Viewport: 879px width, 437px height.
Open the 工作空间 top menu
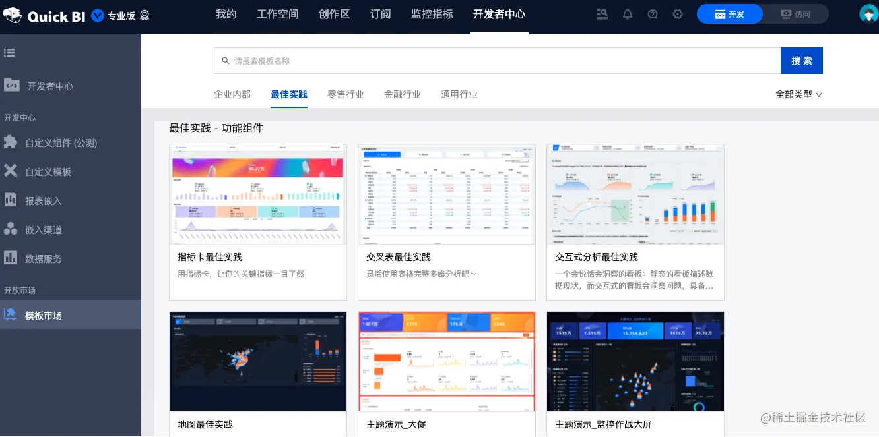pyautogui.click(x=277, y=14)
